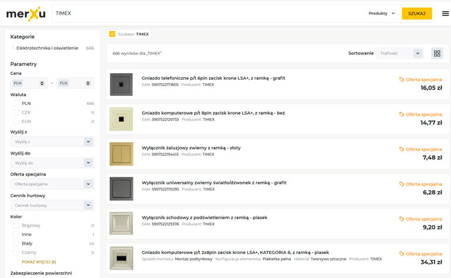Open the Sortowanie Trafność dropdown
451x278 pixels.
pos(399,53)
